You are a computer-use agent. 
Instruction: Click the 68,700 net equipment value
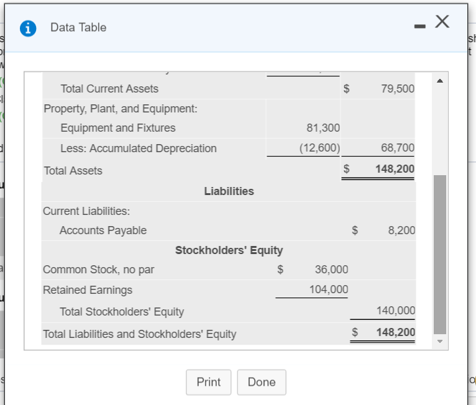398,148
